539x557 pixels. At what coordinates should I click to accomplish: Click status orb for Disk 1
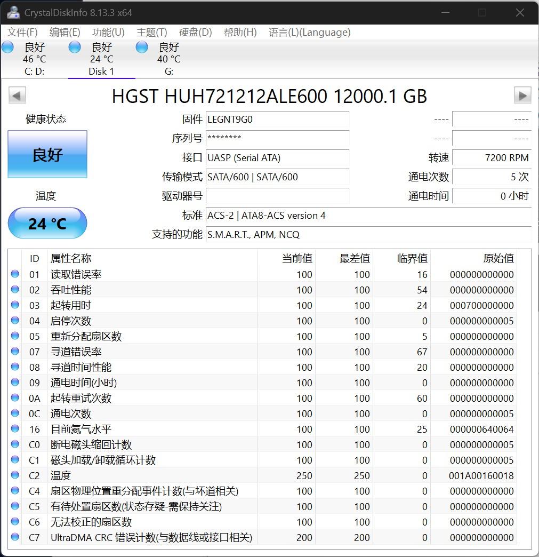[x=75, y=47]
